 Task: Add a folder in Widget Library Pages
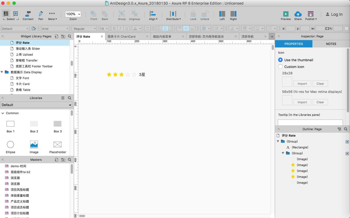63,36
